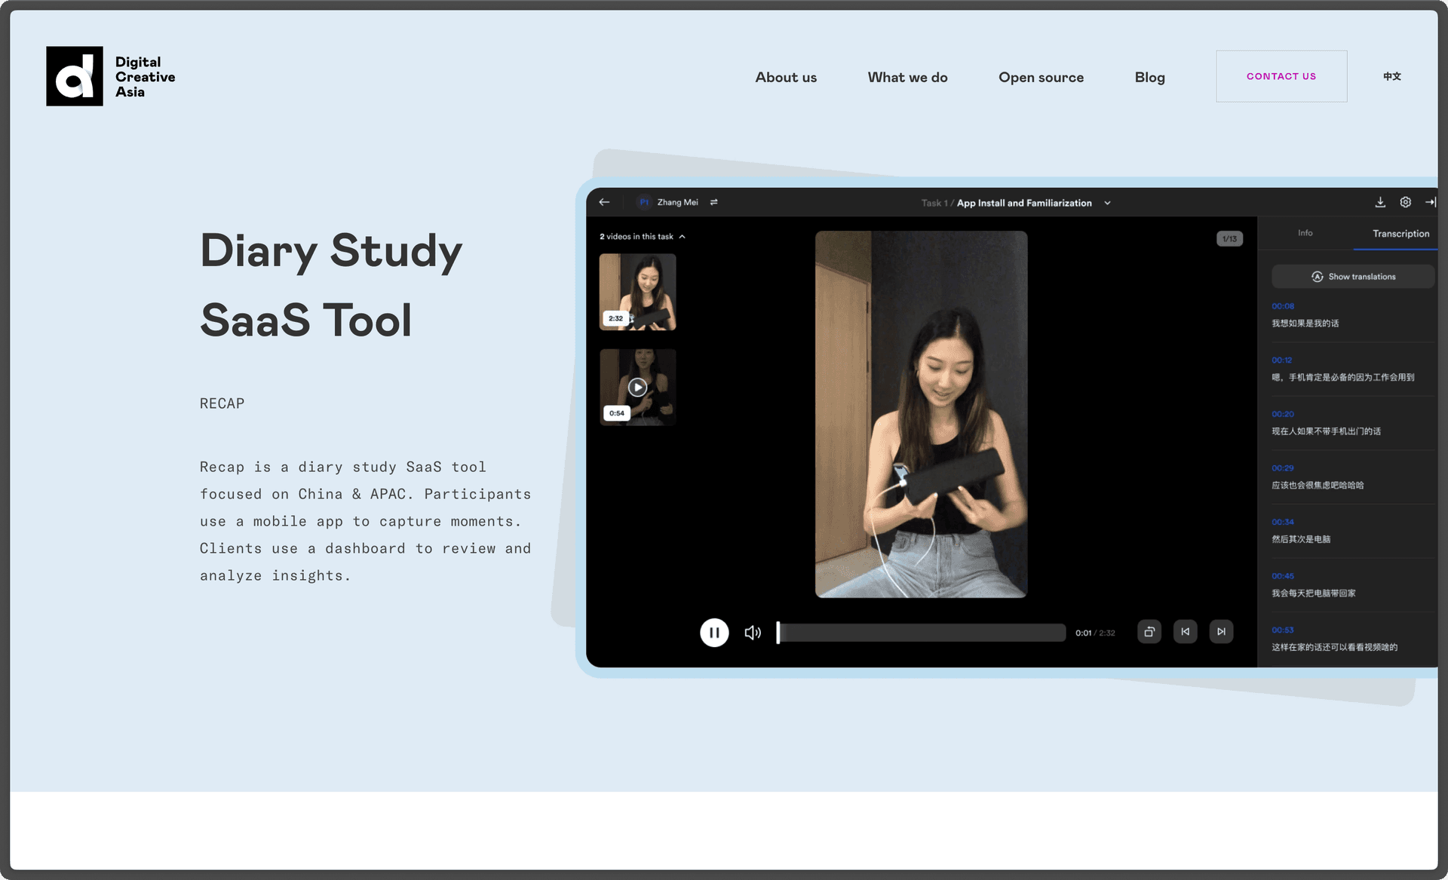Screen dimensions: 1448x880
Task: Select the 0:54 video thumbnail
Action: pyautogui.click(x=637, y=387)
